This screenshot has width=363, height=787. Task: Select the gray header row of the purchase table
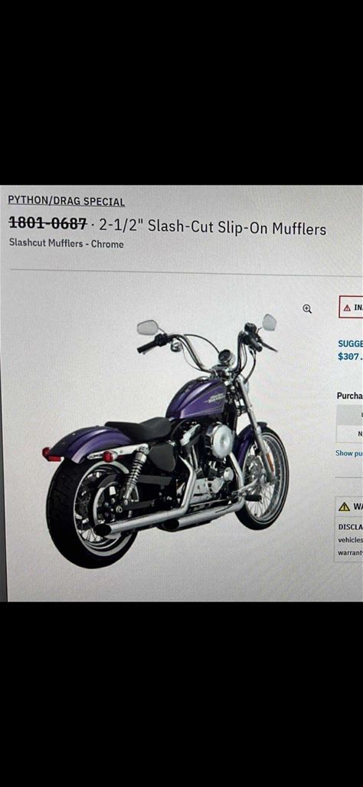click(349, 415)
